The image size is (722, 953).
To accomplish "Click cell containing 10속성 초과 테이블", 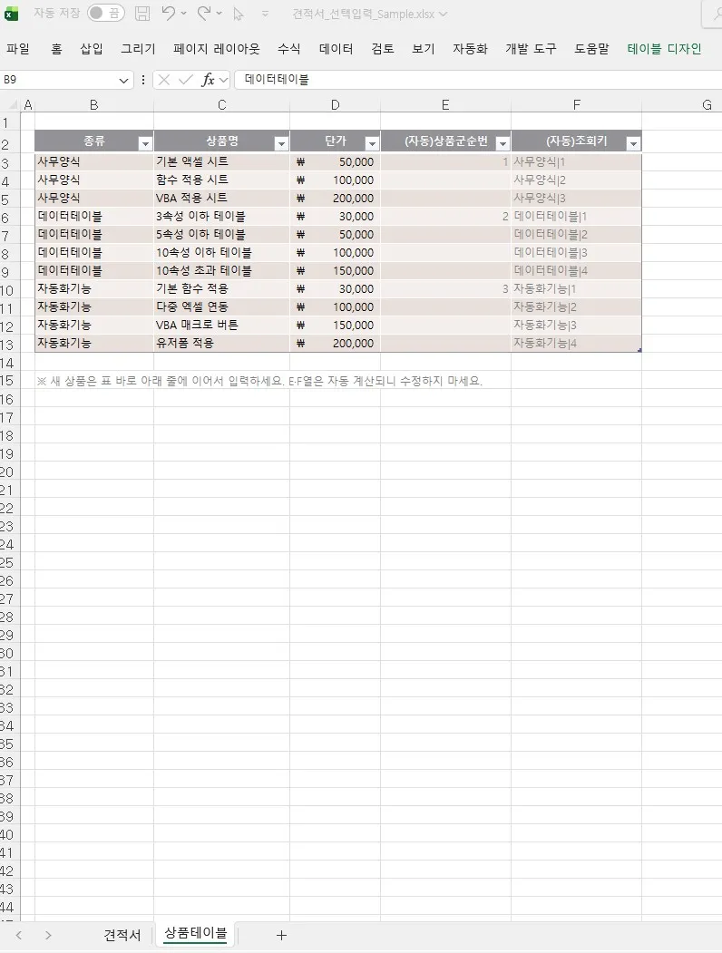I will tap(222, 270).
